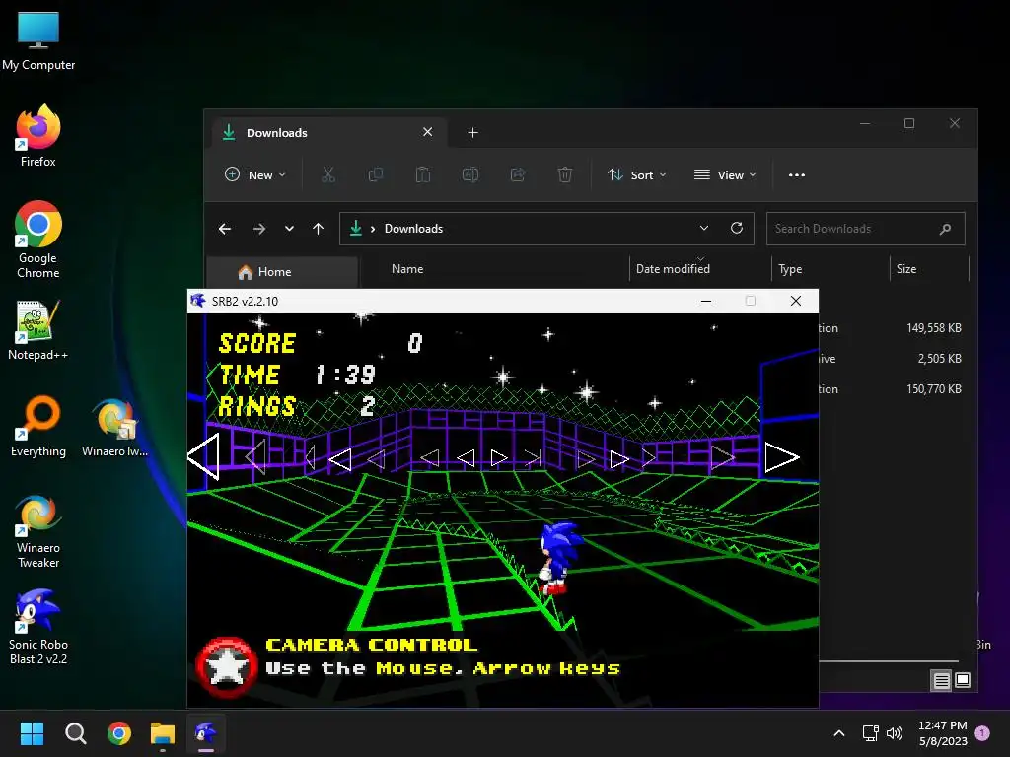1010x757 pixels.
Task: Launch Everything search desktop shortcut
Action: point(38,426)
